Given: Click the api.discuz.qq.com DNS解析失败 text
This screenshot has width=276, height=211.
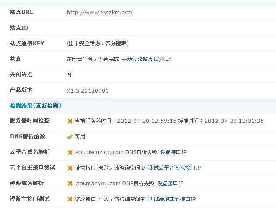Looking at the screenshot, I should tap(116, 152).
